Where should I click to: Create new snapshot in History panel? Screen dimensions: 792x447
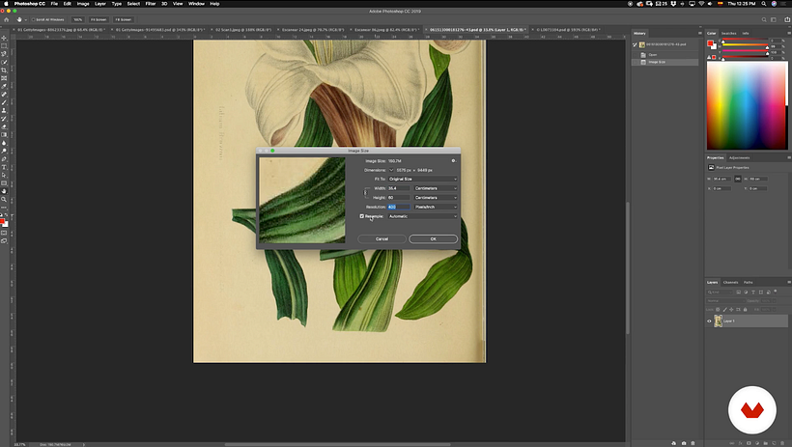[684, 443]
